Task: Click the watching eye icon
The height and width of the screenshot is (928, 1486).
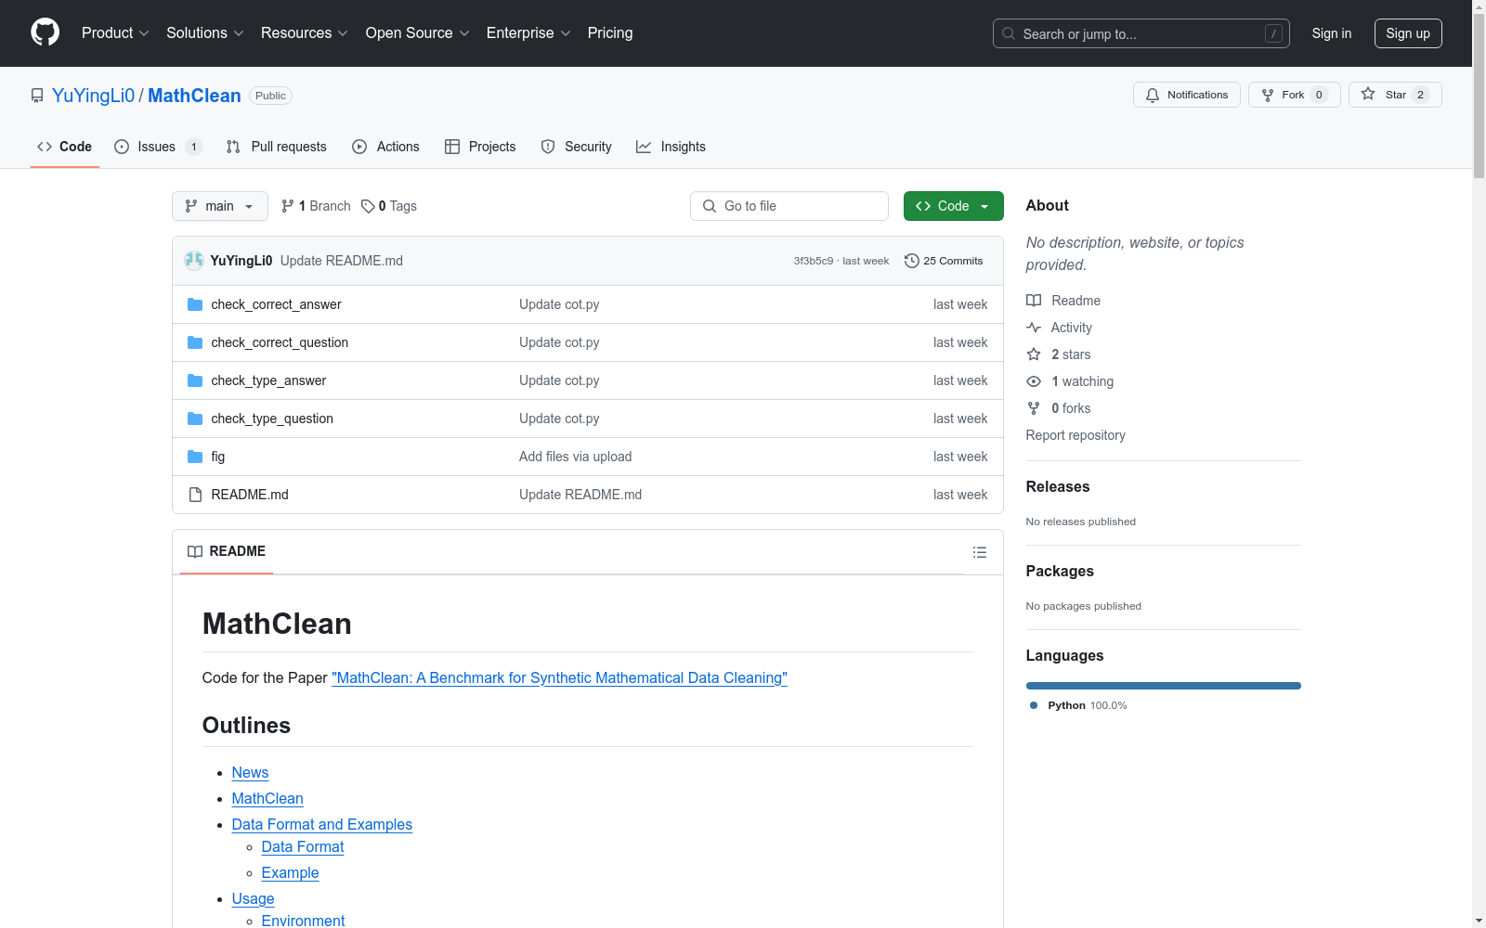Action: 1034,381
